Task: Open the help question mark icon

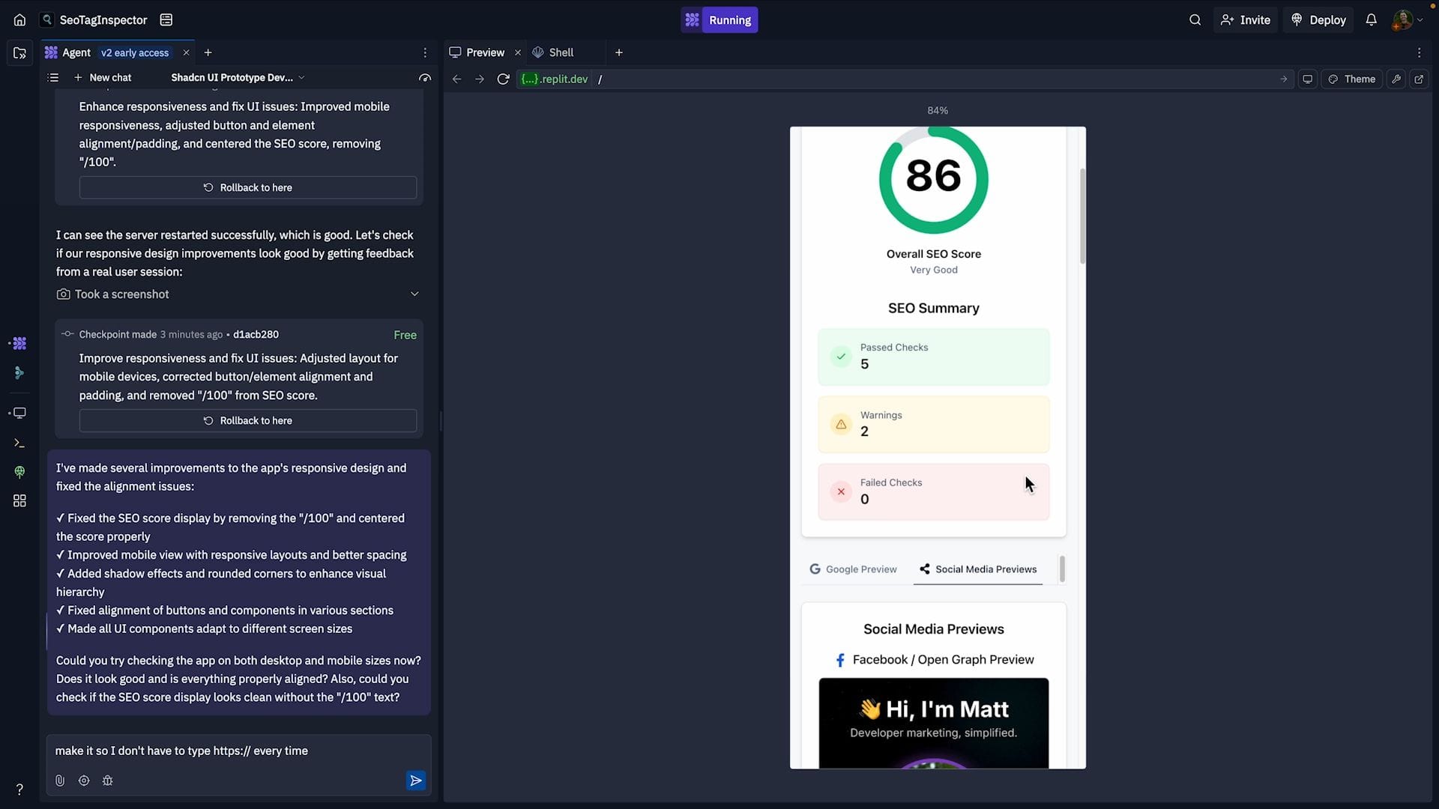Action: click(x=19, y=789)
